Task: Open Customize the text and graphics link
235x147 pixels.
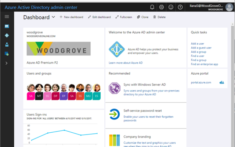Action: click(149, 144)
